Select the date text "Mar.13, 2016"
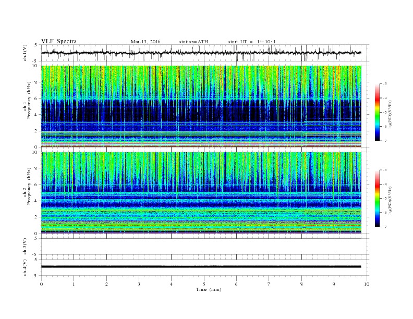The image size is (413, 319). point(145,42)
